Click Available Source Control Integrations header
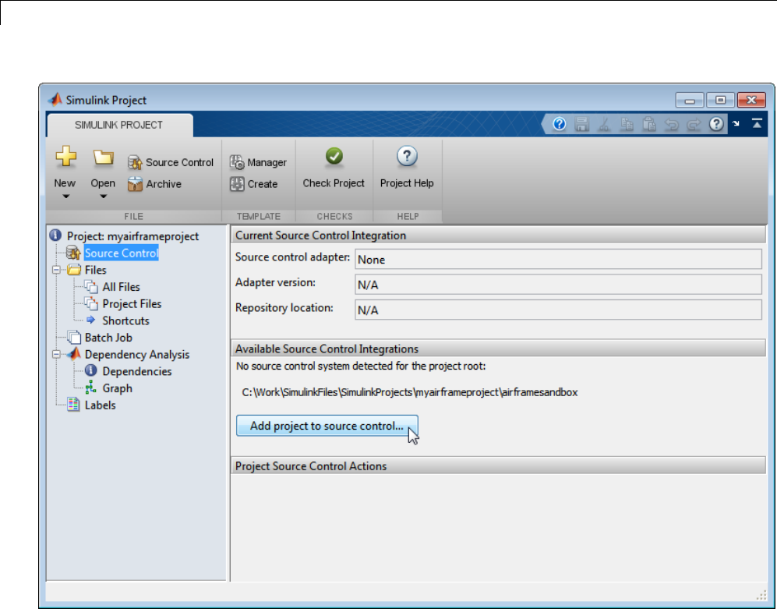The image size is (777, 609). pyautogui.click(x=498, y=349)
